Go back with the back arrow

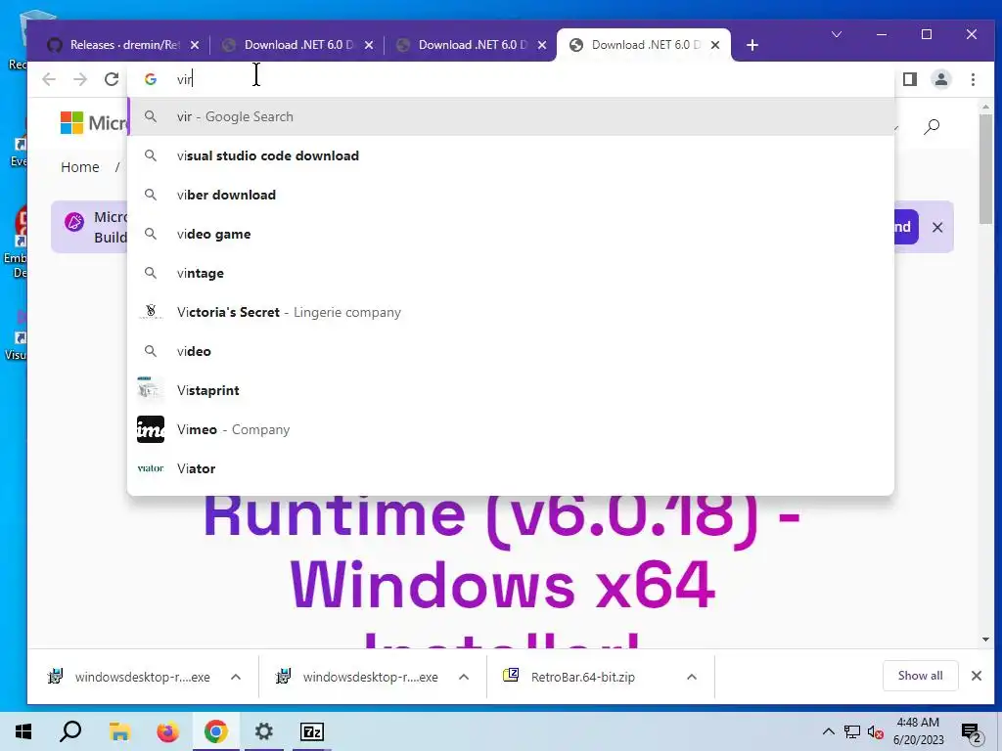[49, 79]
